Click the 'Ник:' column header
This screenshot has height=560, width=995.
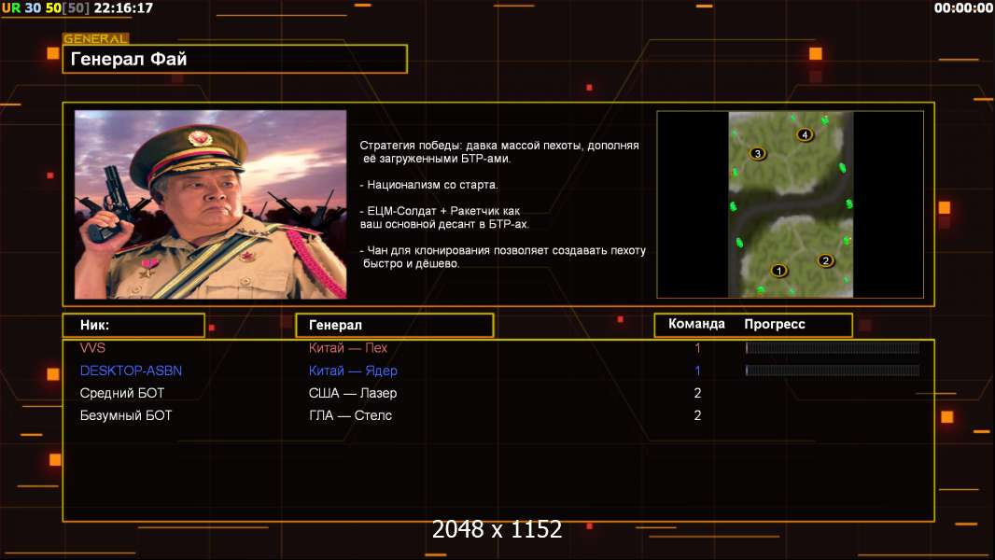click(x=133, y=325)
